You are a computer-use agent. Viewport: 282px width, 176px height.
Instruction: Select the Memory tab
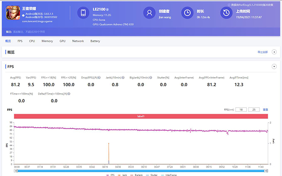(47, 41)
